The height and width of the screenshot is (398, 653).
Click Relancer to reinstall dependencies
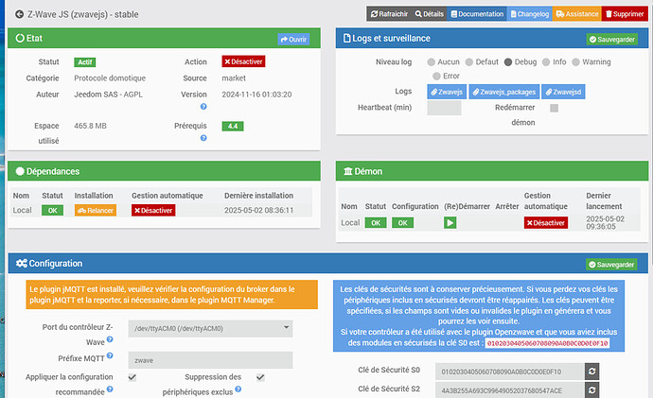click(x=96, y=211)
